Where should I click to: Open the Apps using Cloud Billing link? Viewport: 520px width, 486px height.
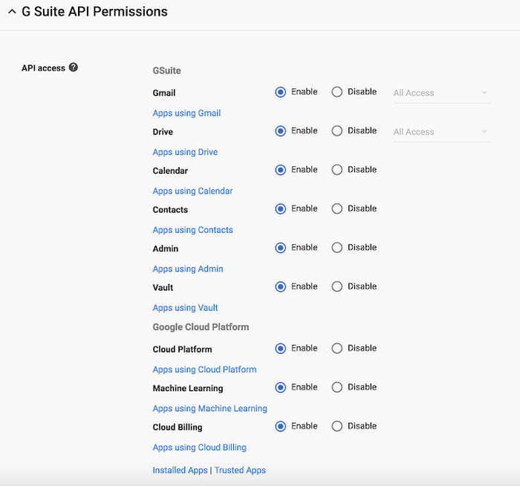(199, 447)
